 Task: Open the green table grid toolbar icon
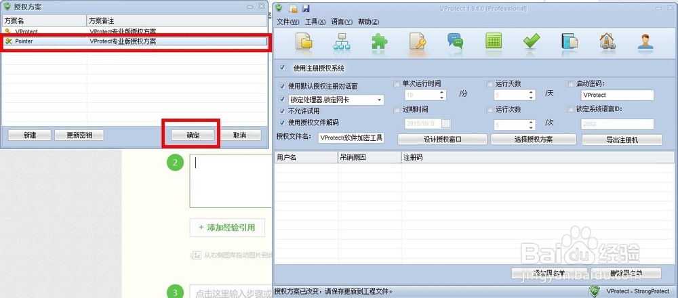click(494, 42)
